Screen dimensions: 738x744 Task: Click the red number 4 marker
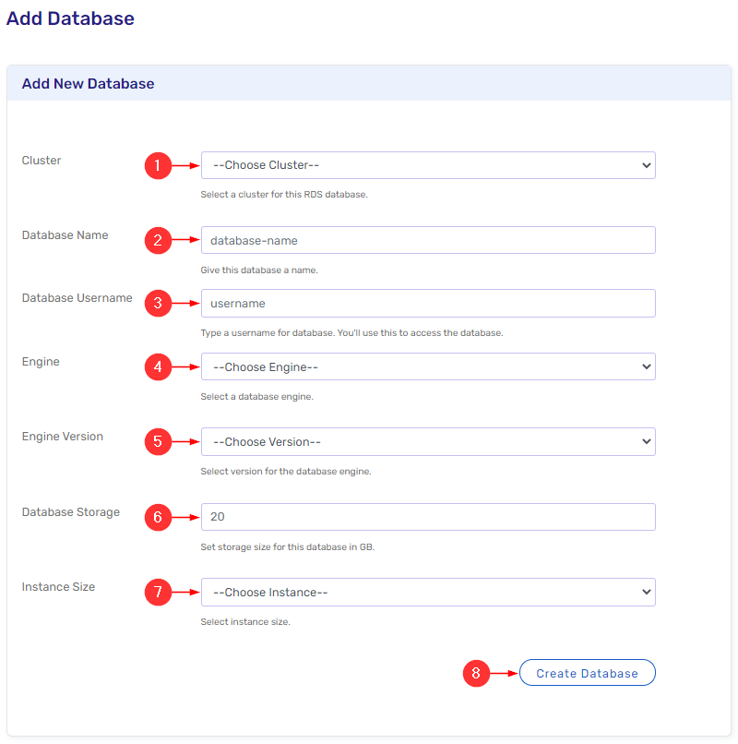point(158,367)
